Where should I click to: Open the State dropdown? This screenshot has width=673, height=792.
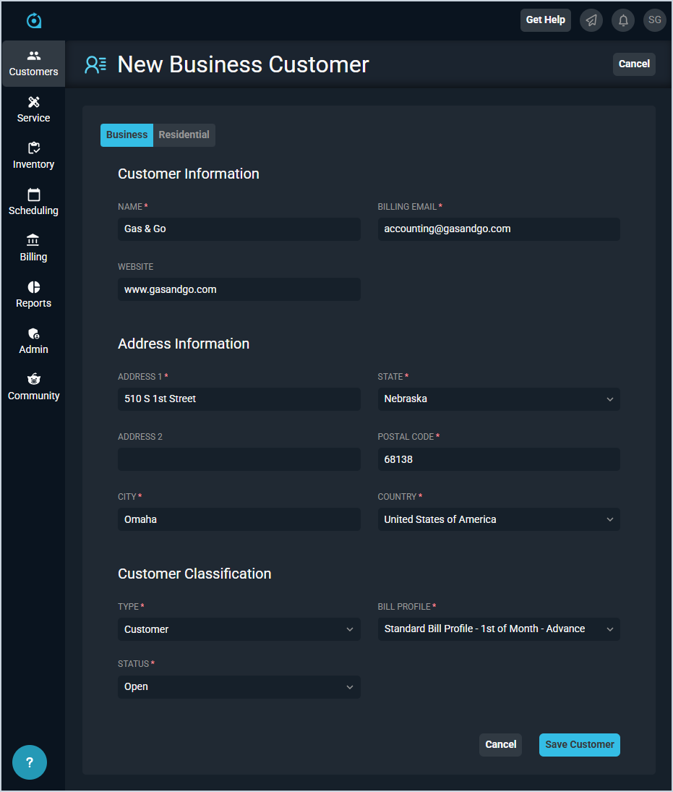[498, 399]
